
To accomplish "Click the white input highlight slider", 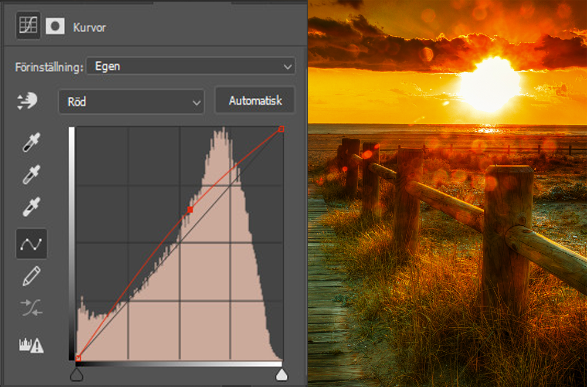I will coord(280,374).
